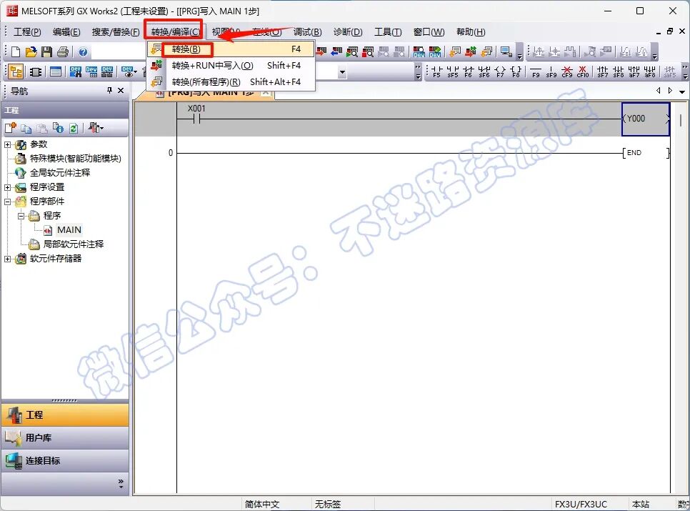The height and width of the screenshot is (511, 690).
Task: Toggle the navigation tree view icon
Action: pos(16,71)
